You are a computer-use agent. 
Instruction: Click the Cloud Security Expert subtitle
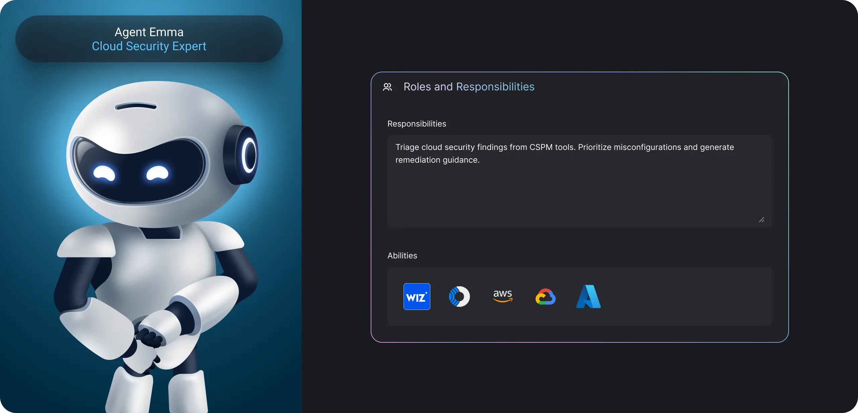[149, 46]
